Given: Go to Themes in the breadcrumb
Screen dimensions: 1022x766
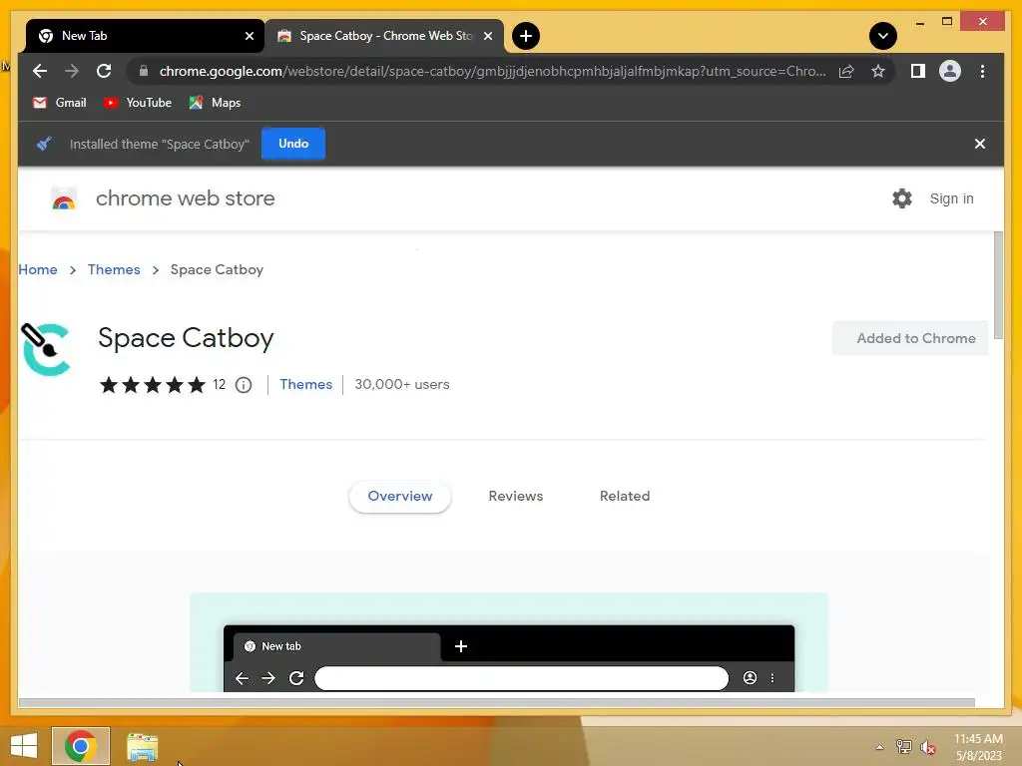Looking at the screenshot, I should pos(114,269).
